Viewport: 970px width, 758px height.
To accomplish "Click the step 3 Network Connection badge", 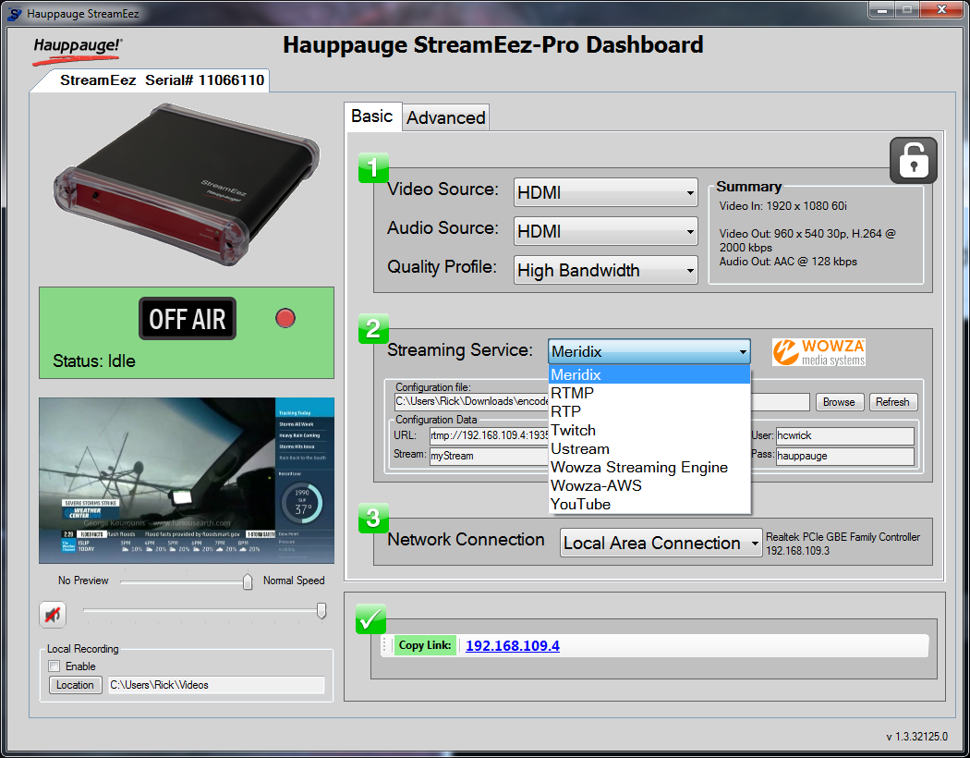I will point(373,518).
